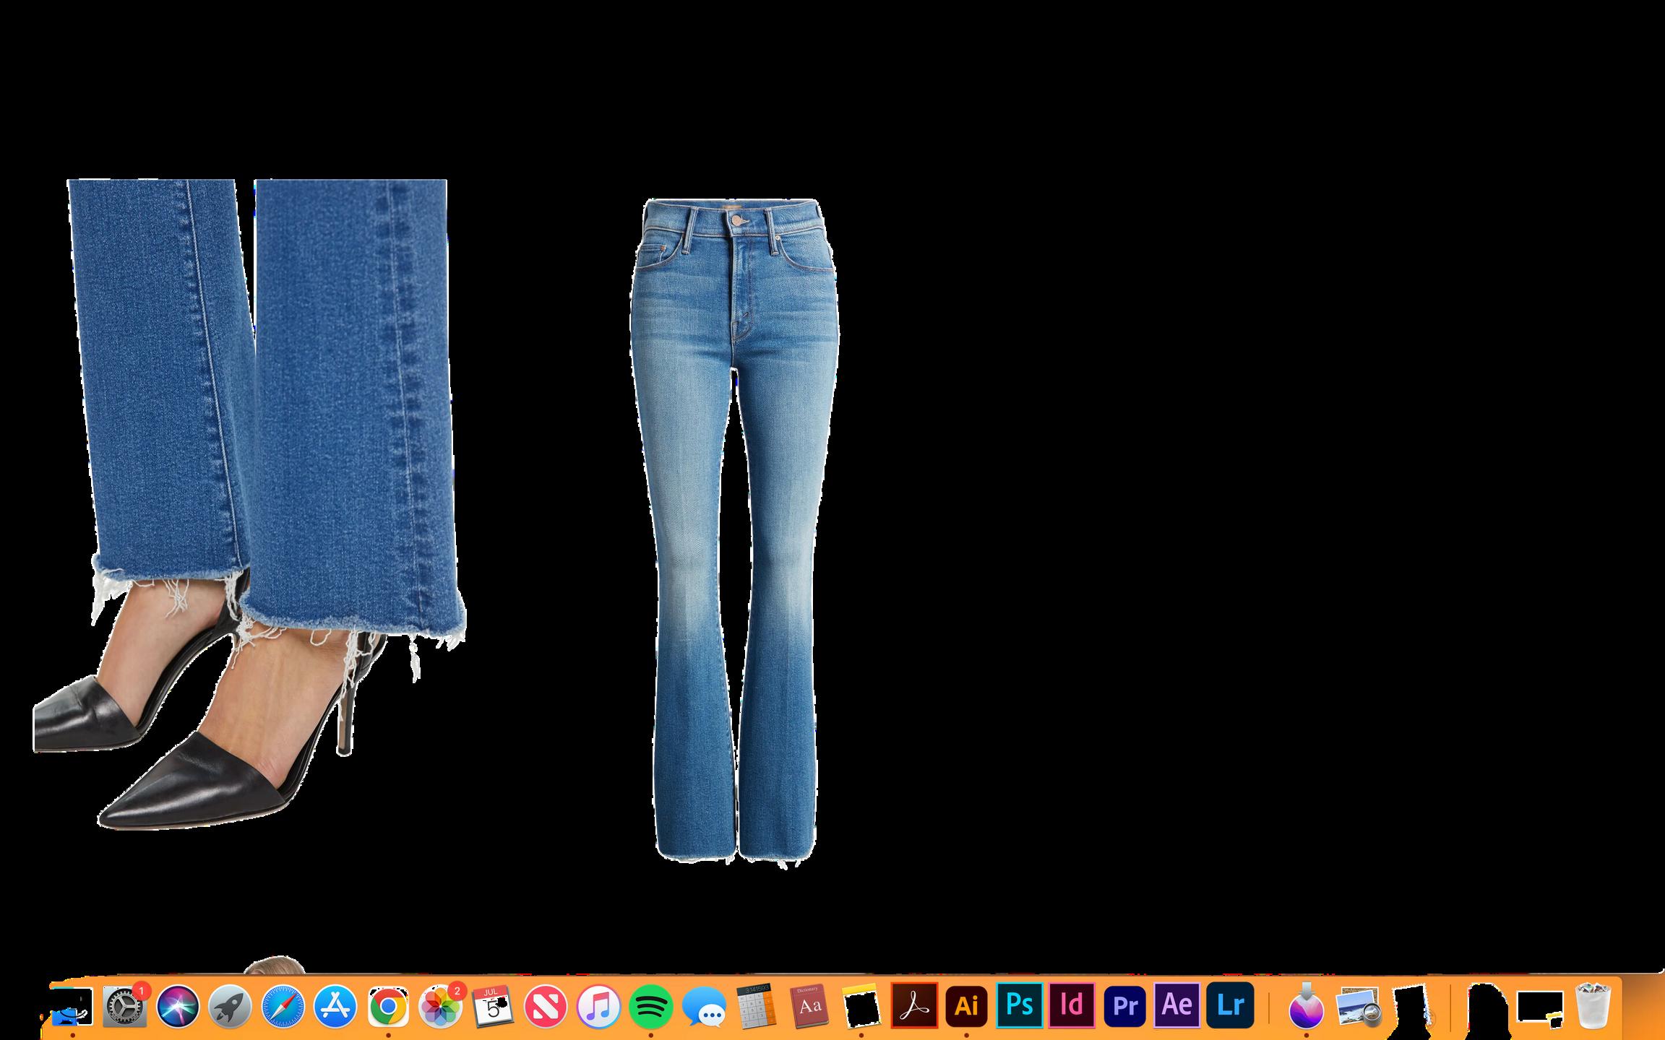
Task: Open Adobe After Effects dock icon
Action: 1177,1005
